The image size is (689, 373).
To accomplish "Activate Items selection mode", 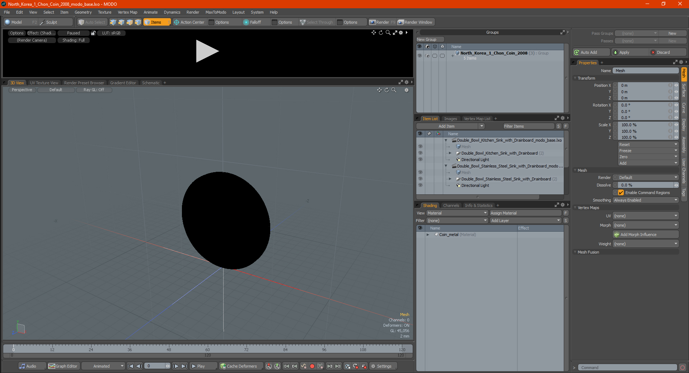I will (x=157, y=22).
